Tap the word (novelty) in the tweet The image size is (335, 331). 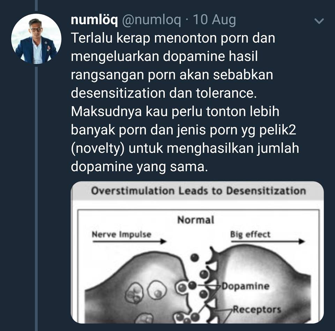[98, 148]
